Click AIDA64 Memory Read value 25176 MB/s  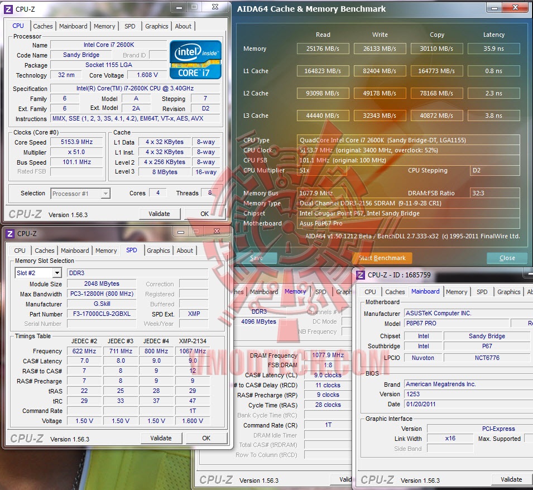(323, 49)
